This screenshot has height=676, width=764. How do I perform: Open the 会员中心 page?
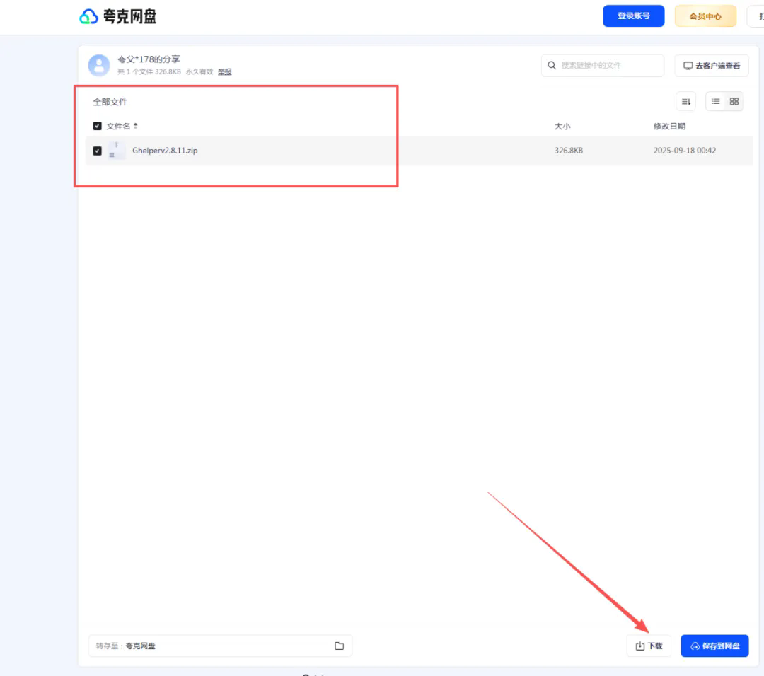[705, 16]
